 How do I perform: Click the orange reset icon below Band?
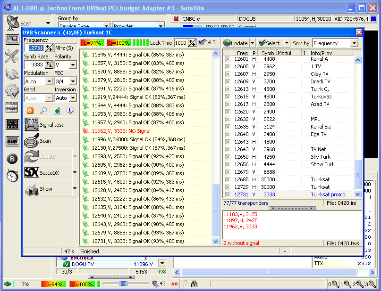(30, 111)
